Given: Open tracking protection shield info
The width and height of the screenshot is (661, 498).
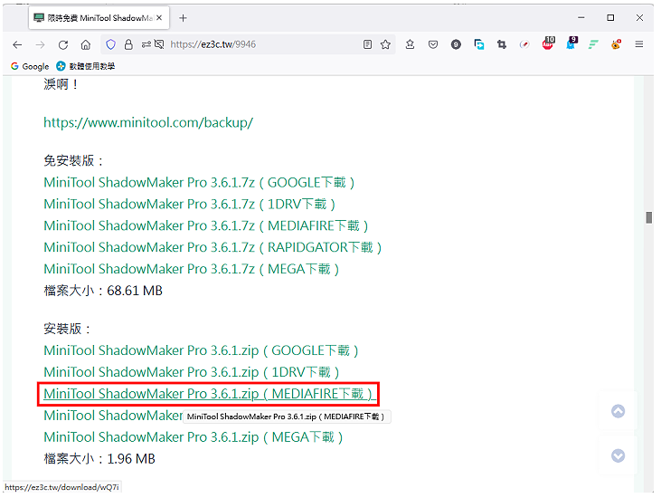Looking at the screenshot, I should point(110,44).
